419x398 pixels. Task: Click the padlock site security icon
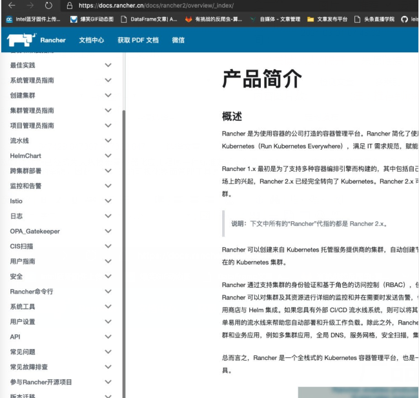(x=70, y=6)
